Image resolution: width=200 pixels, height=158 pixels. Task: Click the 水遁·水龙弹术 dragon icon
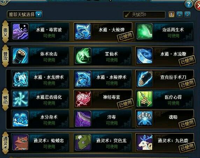coord(20,79)
